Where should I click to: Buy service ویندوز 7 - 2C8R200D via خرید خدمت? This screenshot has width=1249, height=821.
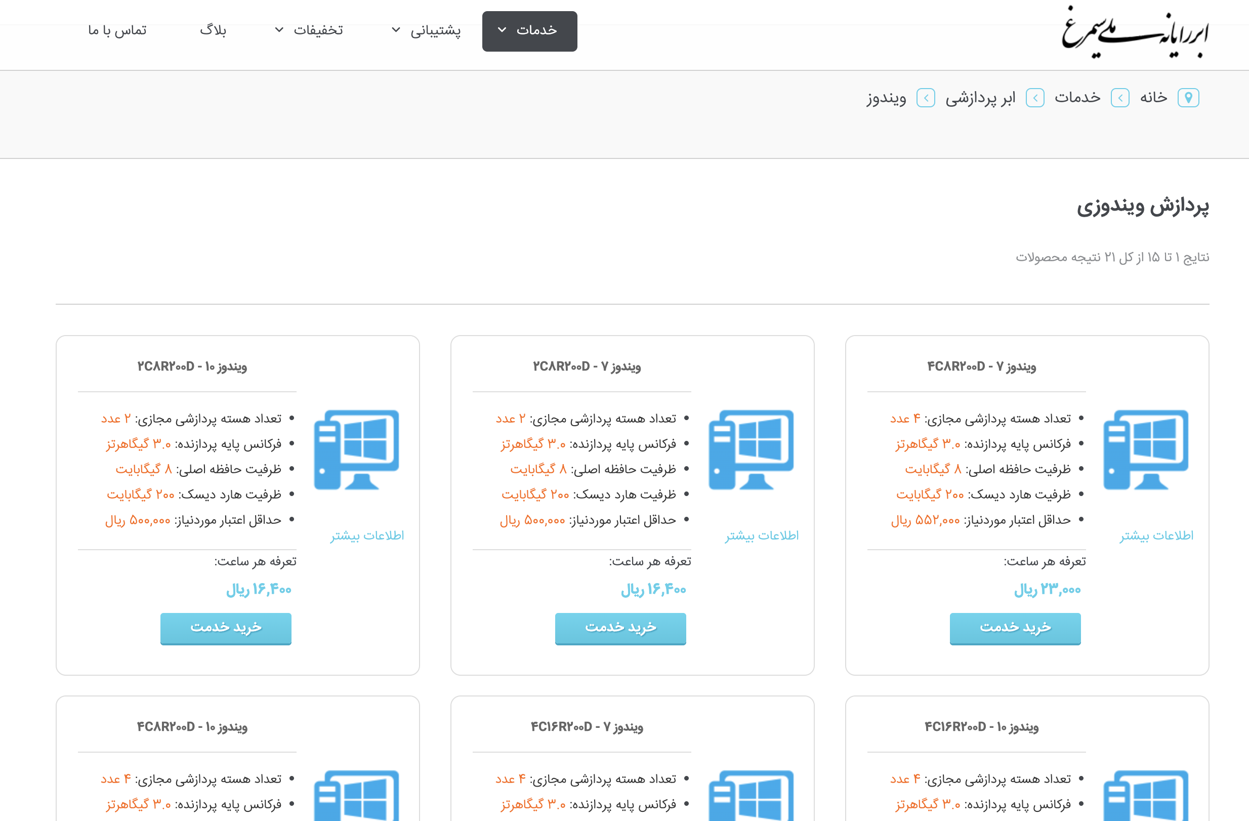pos(620,628)
